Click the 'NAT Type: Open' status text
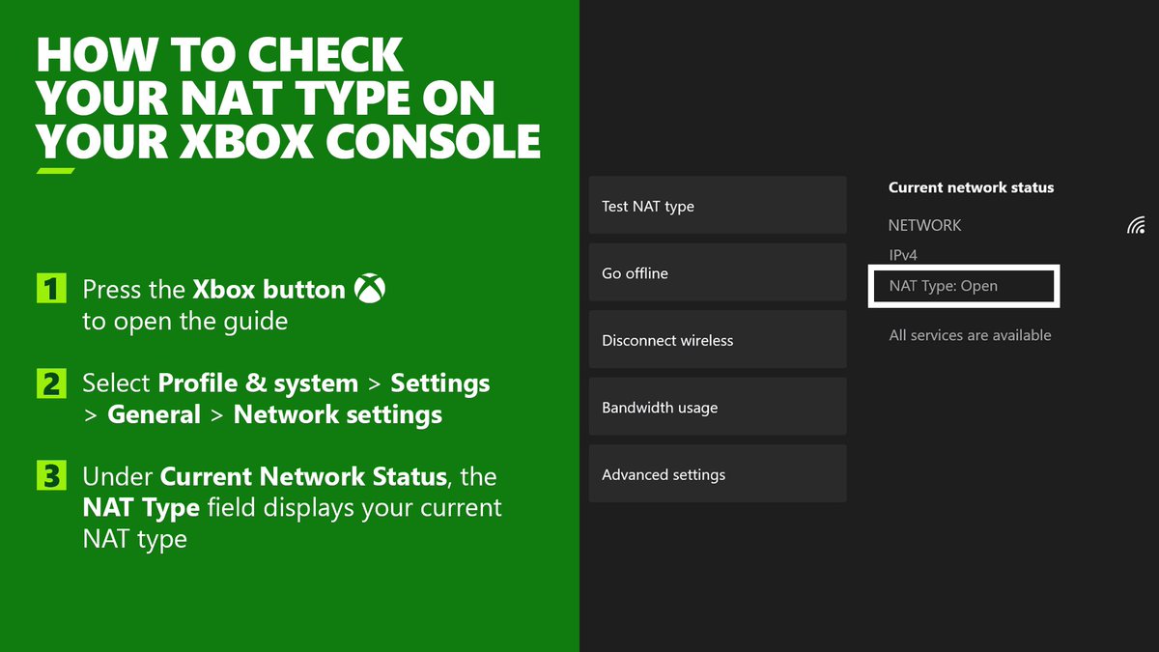1159x652 pixels. pos(944,286)
